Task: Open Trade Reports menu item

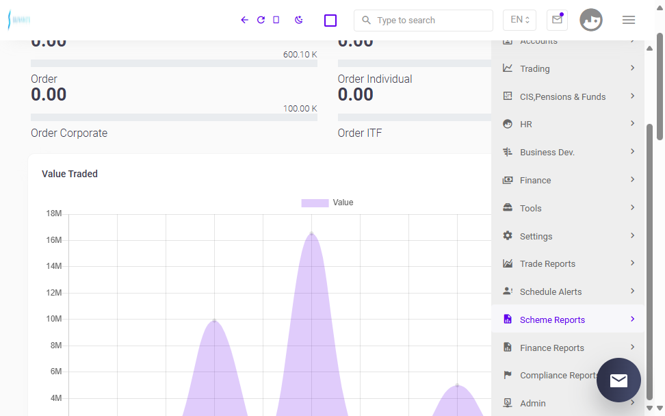Action: coord(568,263)
